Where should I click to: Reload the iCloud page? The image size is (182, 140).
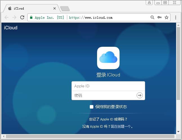[x=22, y=17]
